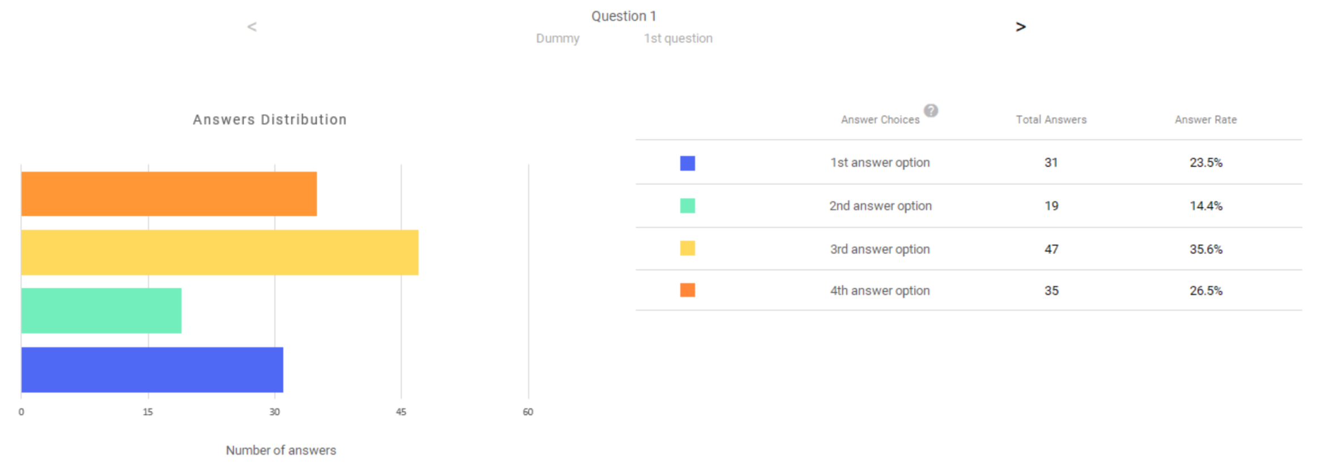Select the 4th answer option label
Screen dimensions: 1324x464
coord(880,291)
